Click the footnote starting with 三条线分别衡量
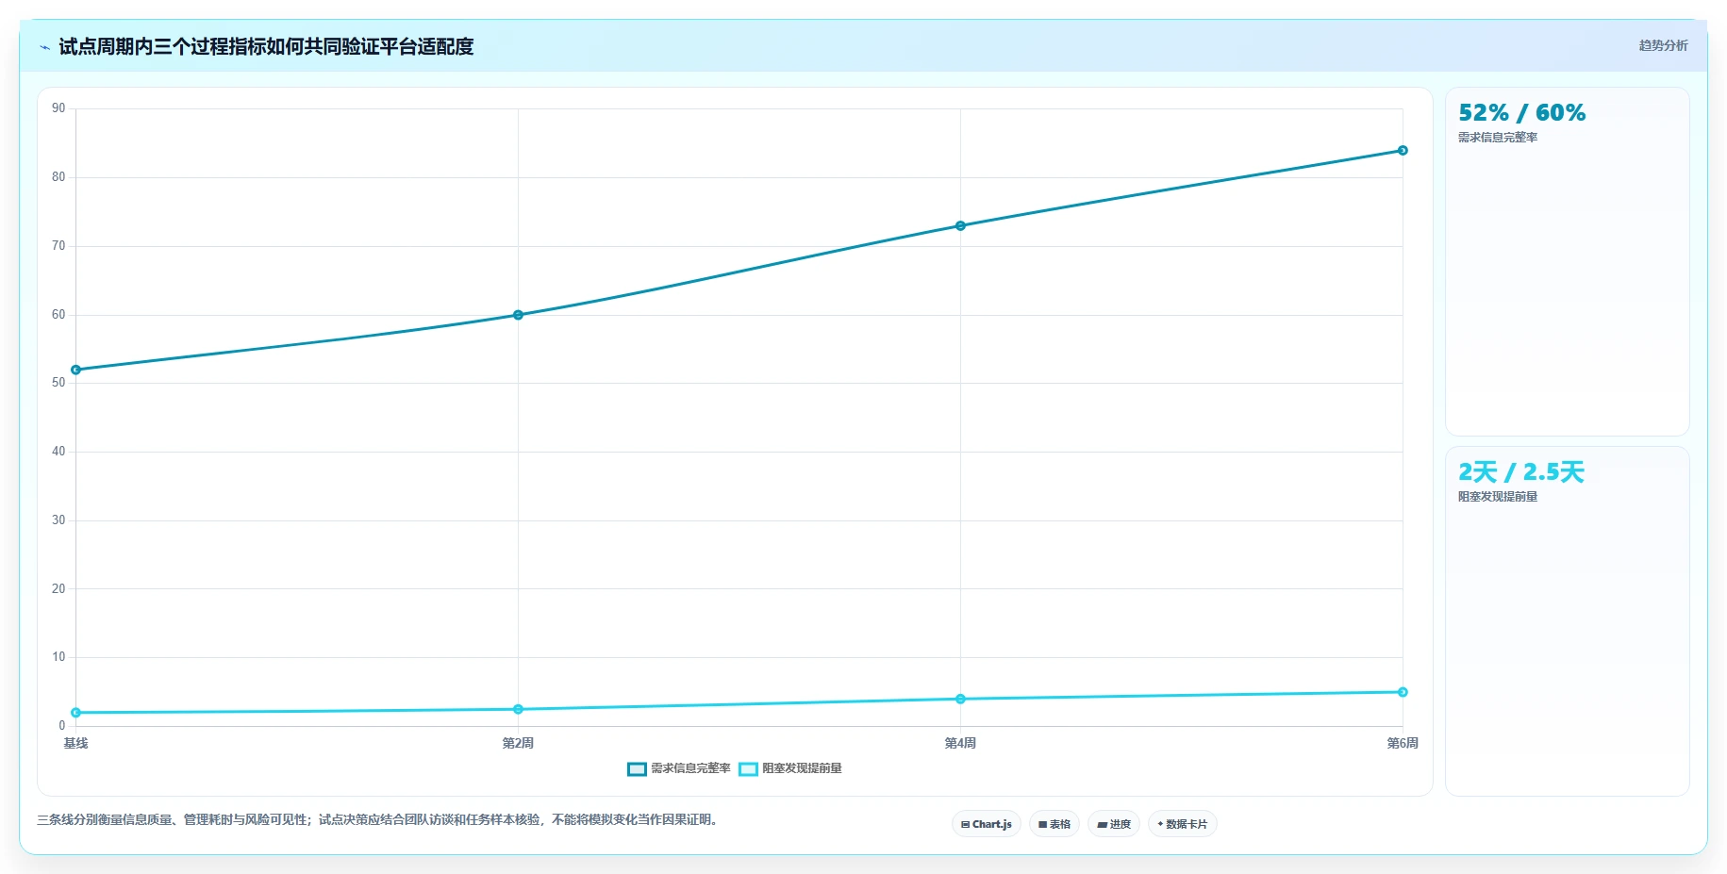Screen dimensions: 1727x874 click(x=379, y=820)
